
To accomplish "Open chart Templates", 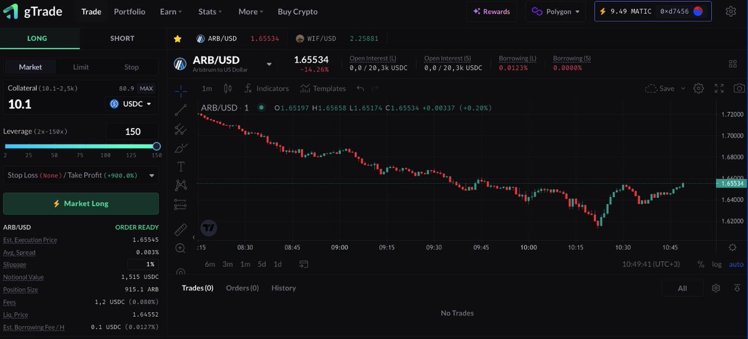I will tap(323, 88).
